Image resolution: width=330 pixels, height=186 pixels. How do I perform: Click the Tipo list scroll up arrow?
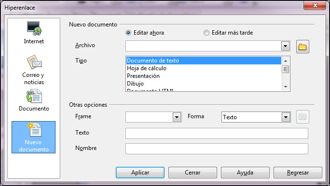point(286,61)
